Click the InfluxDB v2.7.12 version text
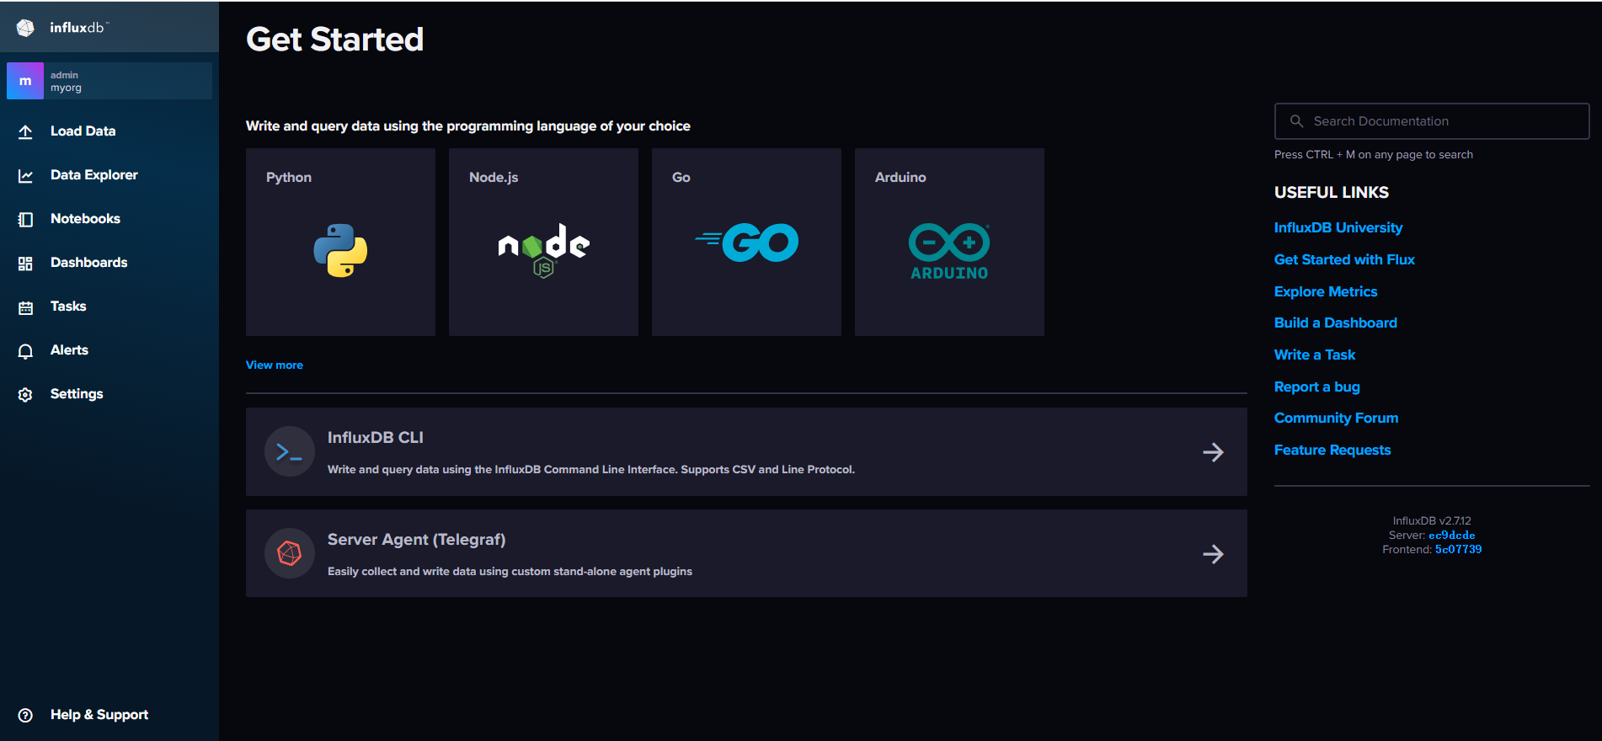Image resolution: width=1602 pixels, height=741 pixels. tap(1432, 521)
